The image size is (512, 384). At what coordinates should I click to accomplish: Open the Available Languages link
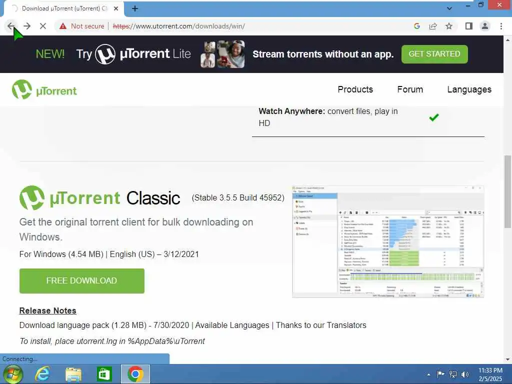point(232,325)
